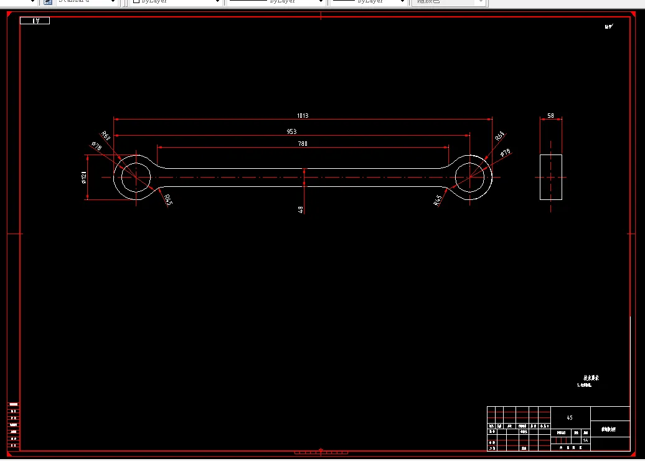The width and height of the screenshot is (645, 461).
Task: Select the side view rectangle outline
Action: pyautogui.click(x=551, y=178)
